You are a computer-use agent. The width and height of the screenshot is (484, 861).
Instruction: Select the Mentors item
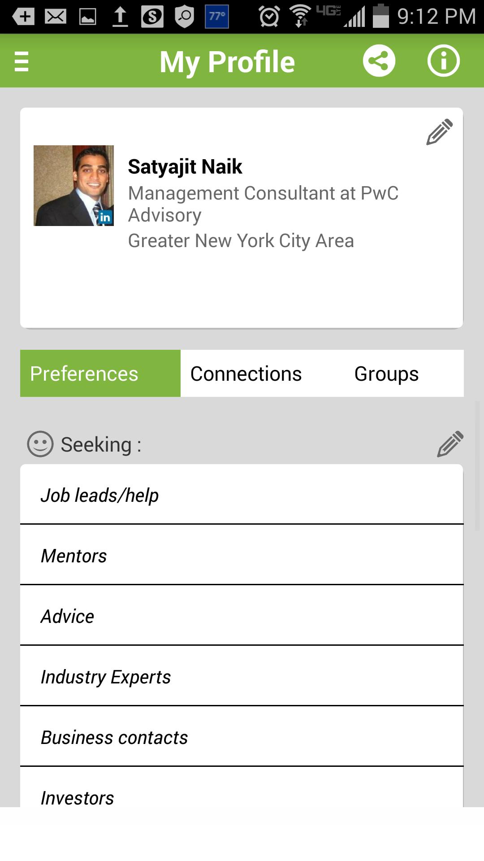click(242, 556)
